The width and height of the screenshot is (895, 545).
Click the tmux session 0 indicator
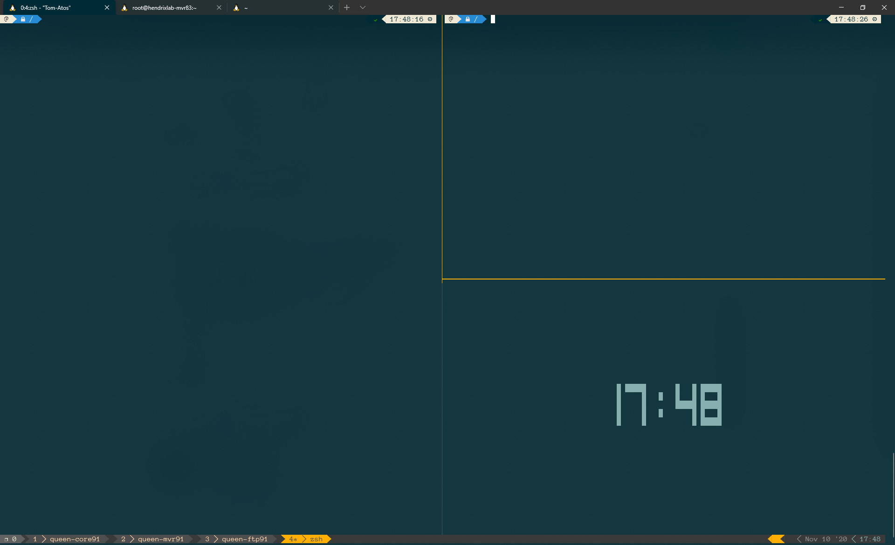[11, 539]
